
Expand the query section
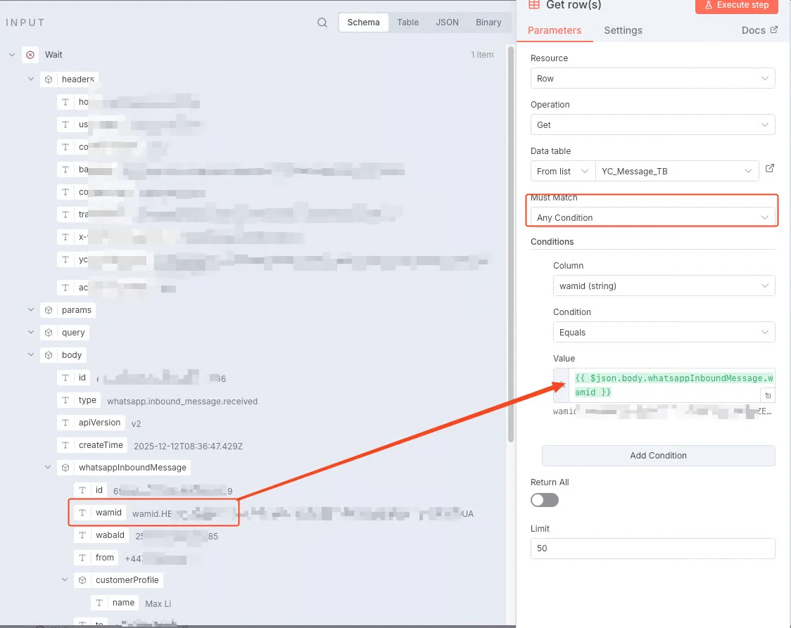(x=31, y=333)
